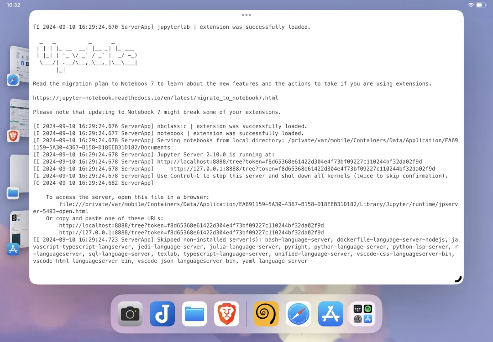Open the yellow spiral Carnets app in dock
This screenshot has width=493, height=342.
(266, 314)
